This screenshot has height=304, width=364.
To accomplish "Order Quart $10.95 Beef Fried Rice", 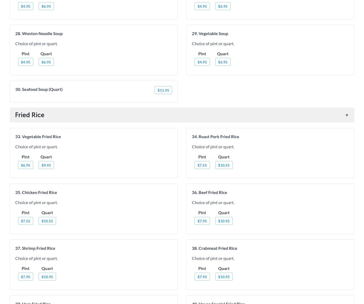I will point(224,221).
